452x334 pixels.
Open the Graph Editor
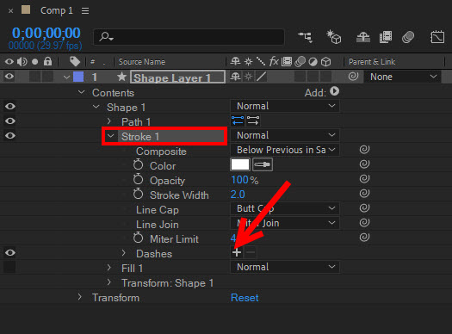[x=437, y=37]
